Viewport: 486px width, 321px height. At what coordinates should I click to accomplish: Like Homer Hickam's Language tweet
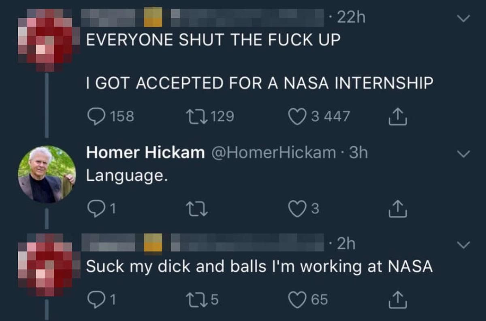click(x=297, y=209)
